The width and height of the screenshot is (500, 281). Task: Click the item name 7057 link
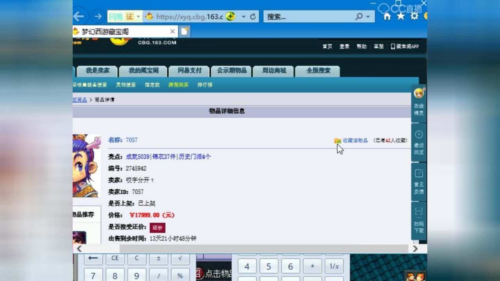(x=132, y=140)
